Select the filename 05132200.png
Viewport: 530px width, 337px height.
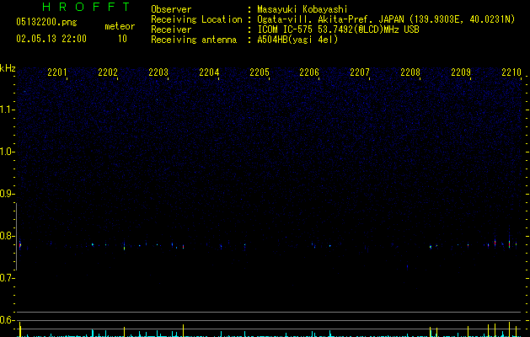[46, 23]
